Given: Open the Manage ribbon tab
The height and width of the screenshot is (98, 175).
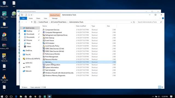Looking at the screenshot, I should coord(55,18).
